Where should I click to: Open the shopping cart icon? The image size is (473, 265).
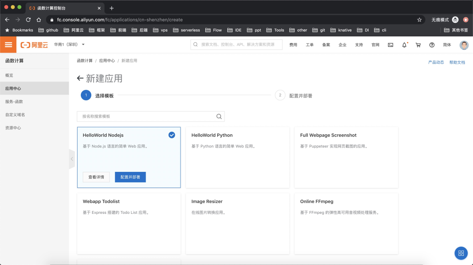pyautogui.click(x=418, y=45)
